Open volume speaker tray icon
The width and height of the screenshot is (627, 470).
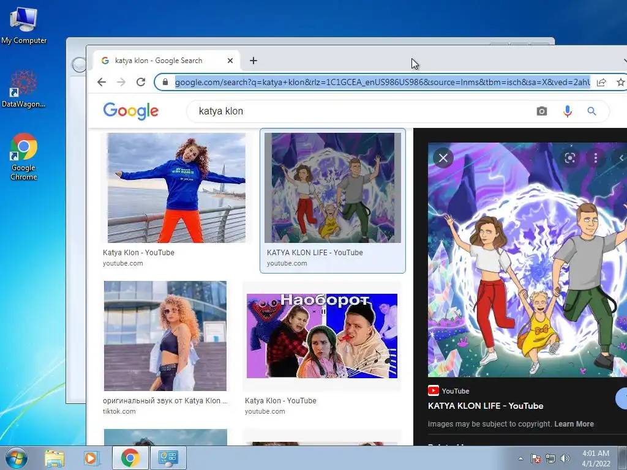(565, 458)
